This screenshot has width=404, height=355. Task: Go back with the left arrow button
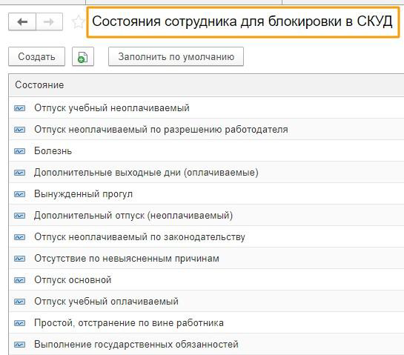point(22,22)
